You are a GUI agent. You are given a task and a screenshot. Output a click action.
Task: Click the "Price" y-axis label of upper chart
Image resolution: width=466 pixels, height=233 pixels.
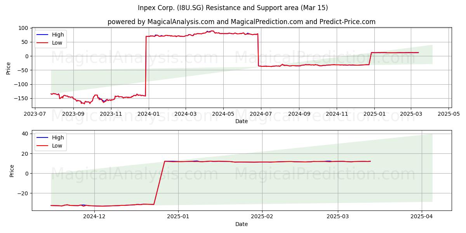click(x=9, y=68)
